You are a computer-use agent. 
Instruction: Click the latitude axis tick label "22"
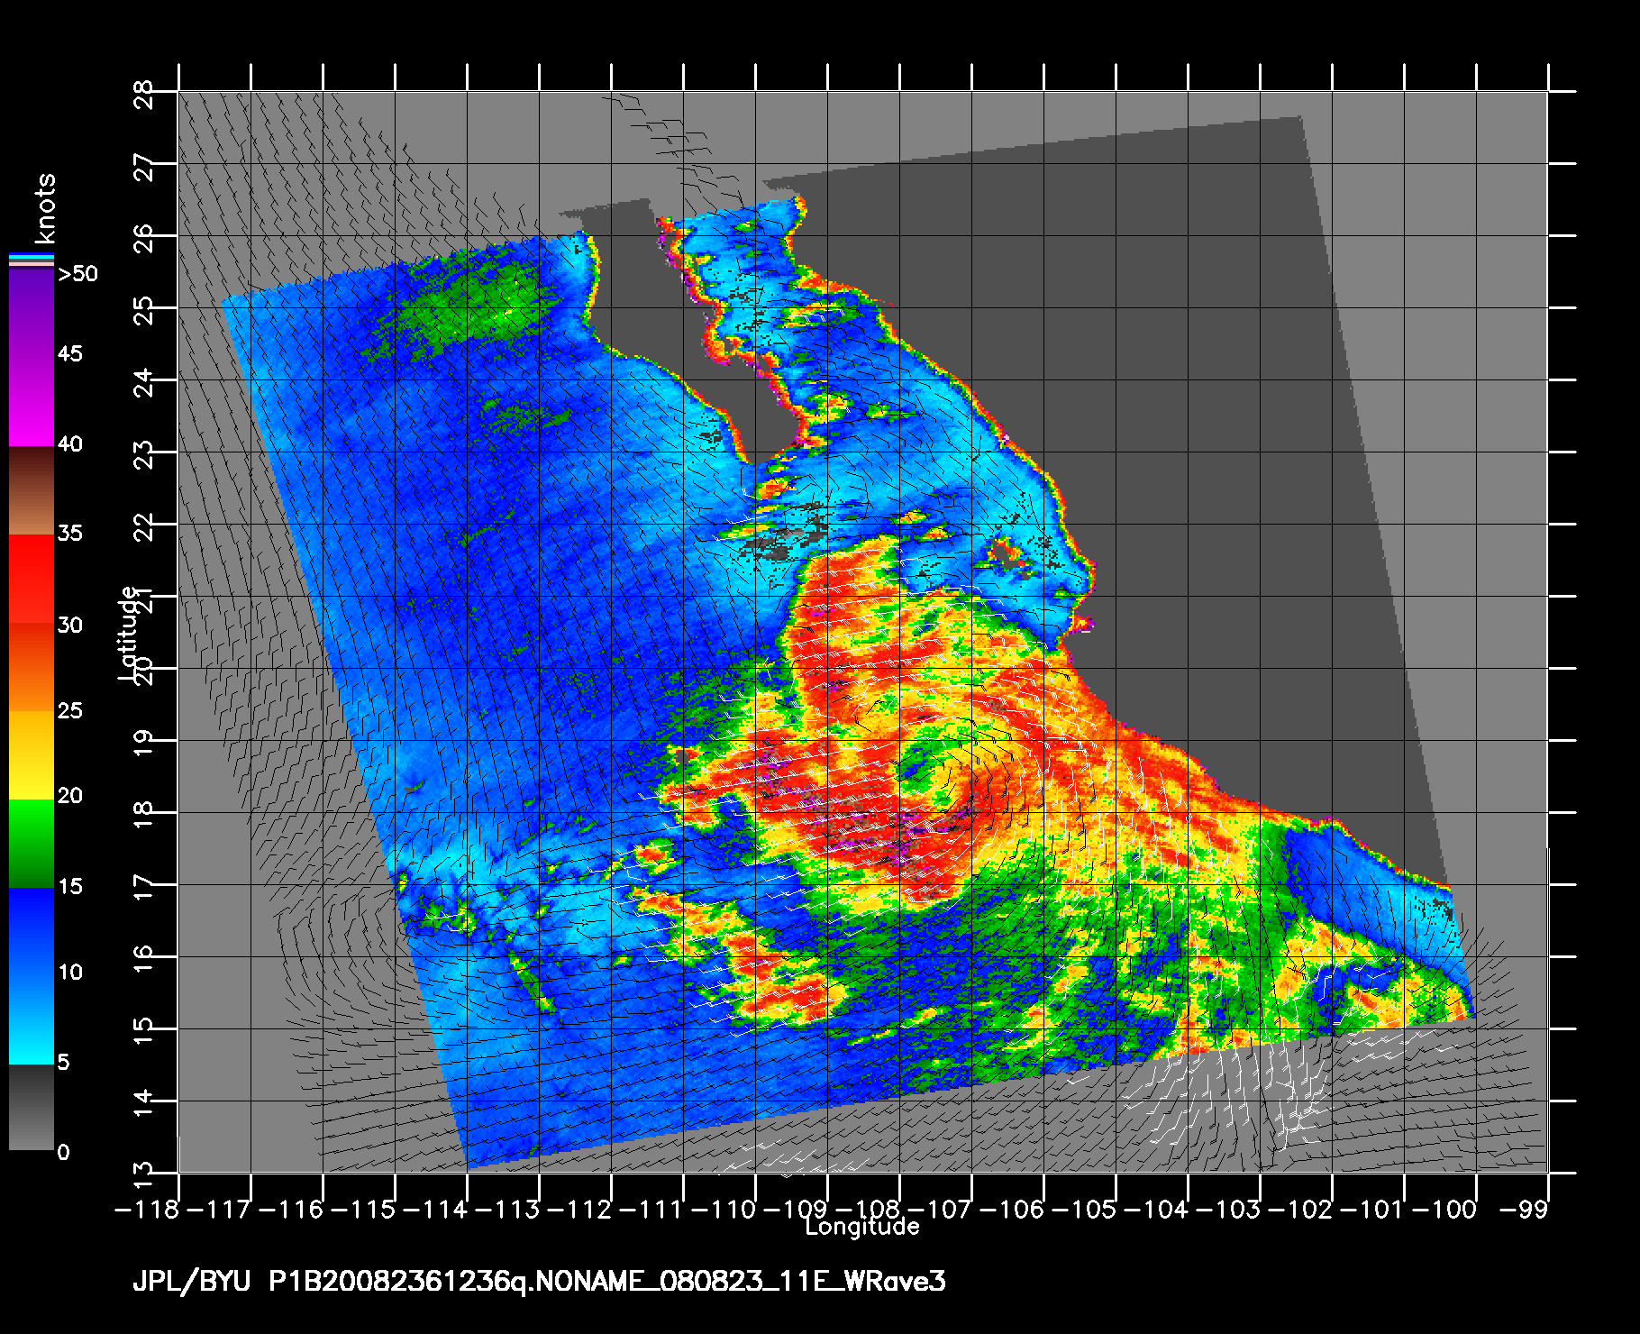pyautogui.click(x=144, y=526)
